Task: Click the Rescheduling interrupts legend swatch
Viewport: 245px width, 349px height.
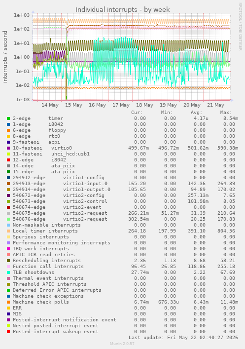Action: (x=8, y=261)
